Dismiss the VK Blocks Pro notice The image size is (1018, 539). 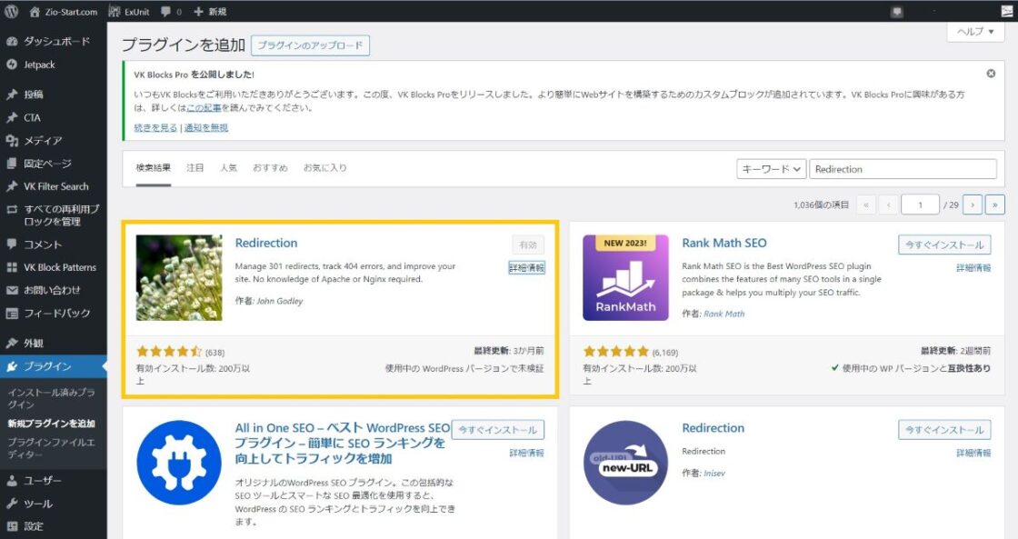(990, 74)
